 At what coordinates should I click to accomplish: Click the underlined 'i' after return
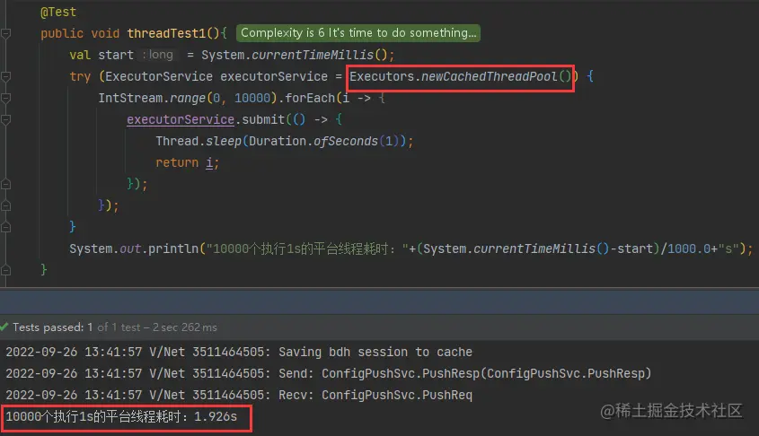click(x=209, y=163)
